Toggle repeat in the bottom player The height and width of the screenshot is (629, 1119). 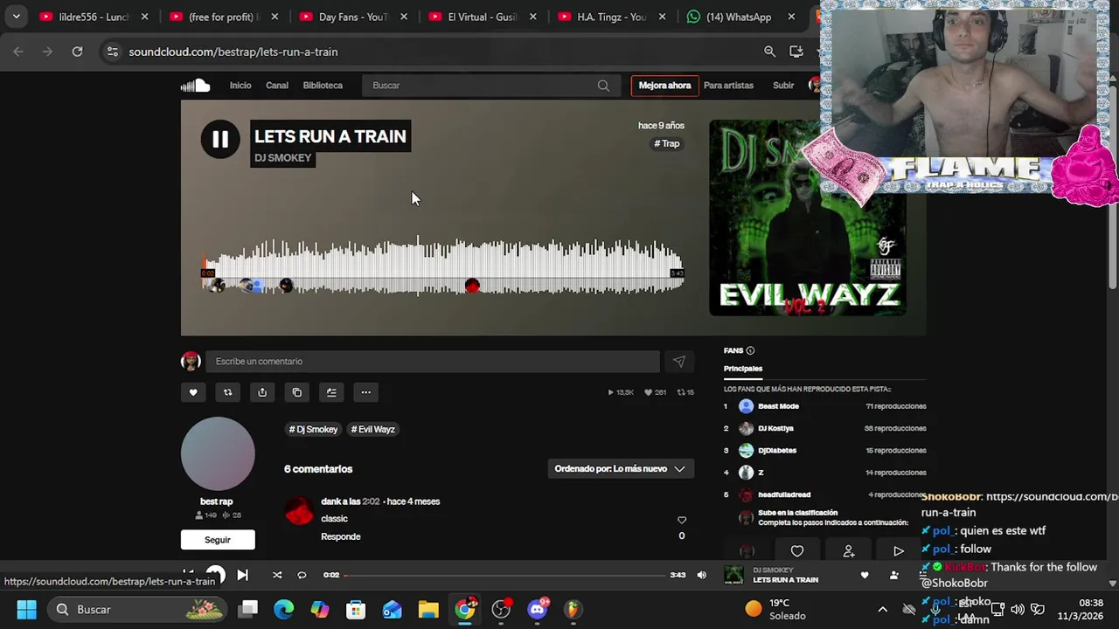pos(302,575)
